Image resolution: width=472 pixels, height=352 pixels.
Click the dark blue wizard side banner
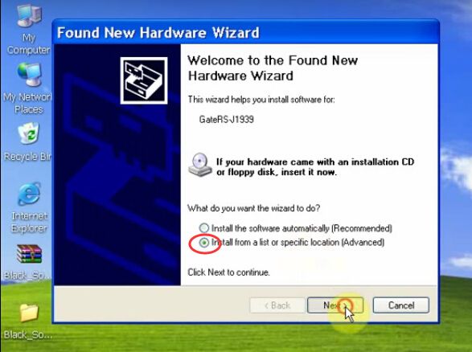click(117, 165)
